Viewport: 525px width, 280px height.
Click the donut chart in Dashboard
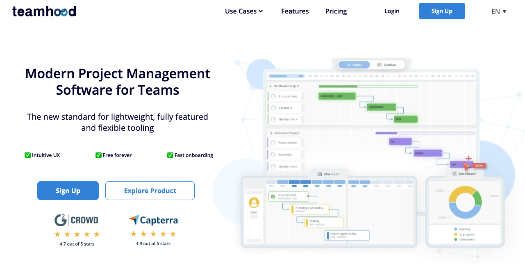465,203
